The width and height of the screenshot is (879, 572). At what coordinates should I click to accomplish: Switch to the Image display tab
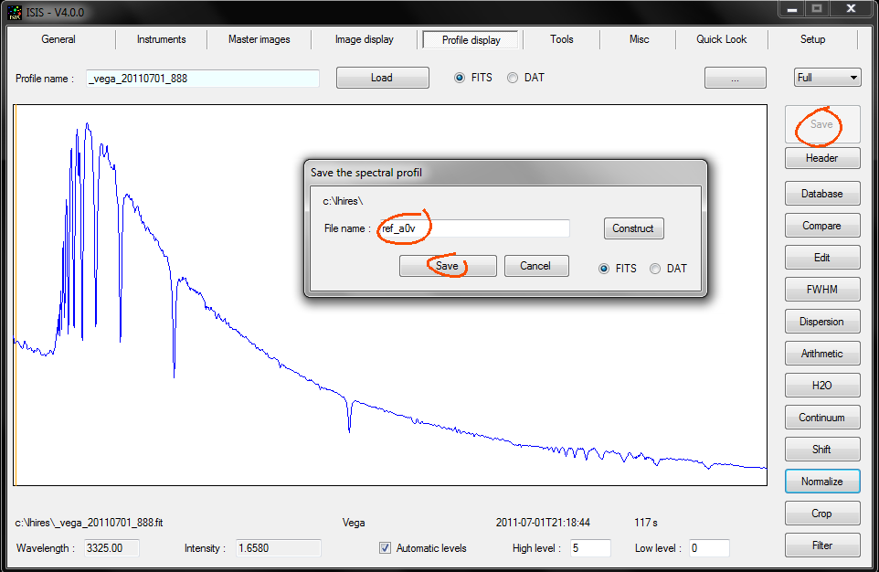364,39
